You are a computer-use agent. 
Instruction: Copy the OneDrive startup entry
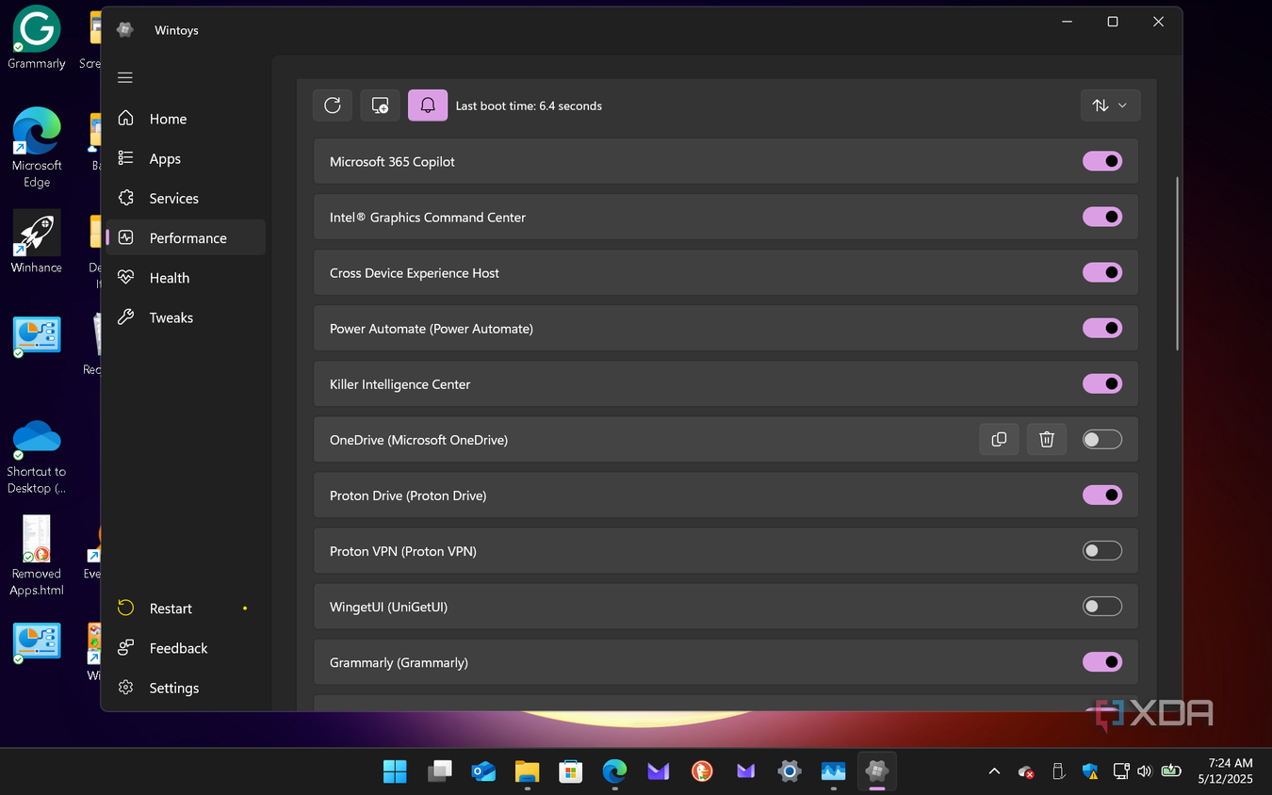(x=999, y=439)
